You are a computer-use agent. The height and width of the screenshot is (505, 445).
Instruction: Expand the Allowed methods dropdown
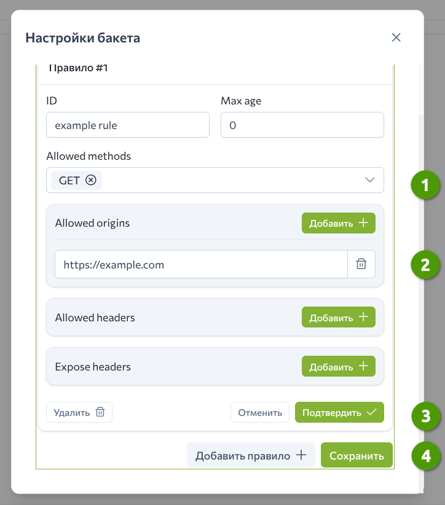tap(369, 180)
